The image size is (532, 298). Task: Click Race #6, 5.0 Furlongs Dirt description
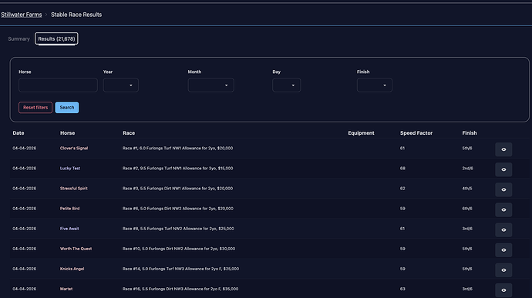point(178,209)
